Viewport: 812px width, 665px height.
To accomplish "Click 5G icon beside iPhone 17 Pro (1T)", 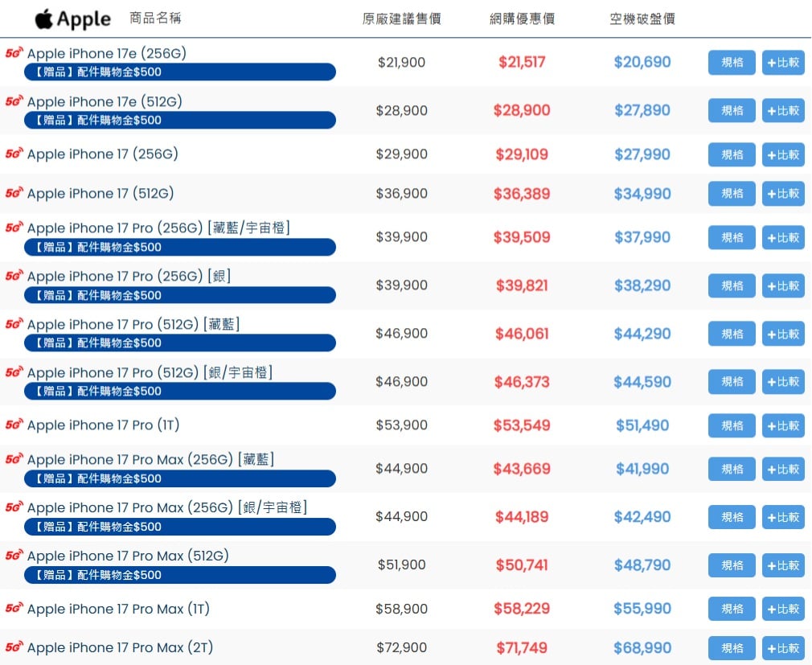I will coord(14,425).
